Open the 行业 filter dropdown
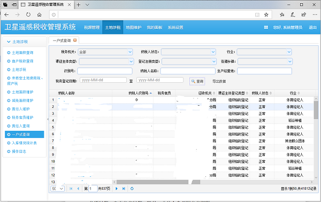 point(289,52)
